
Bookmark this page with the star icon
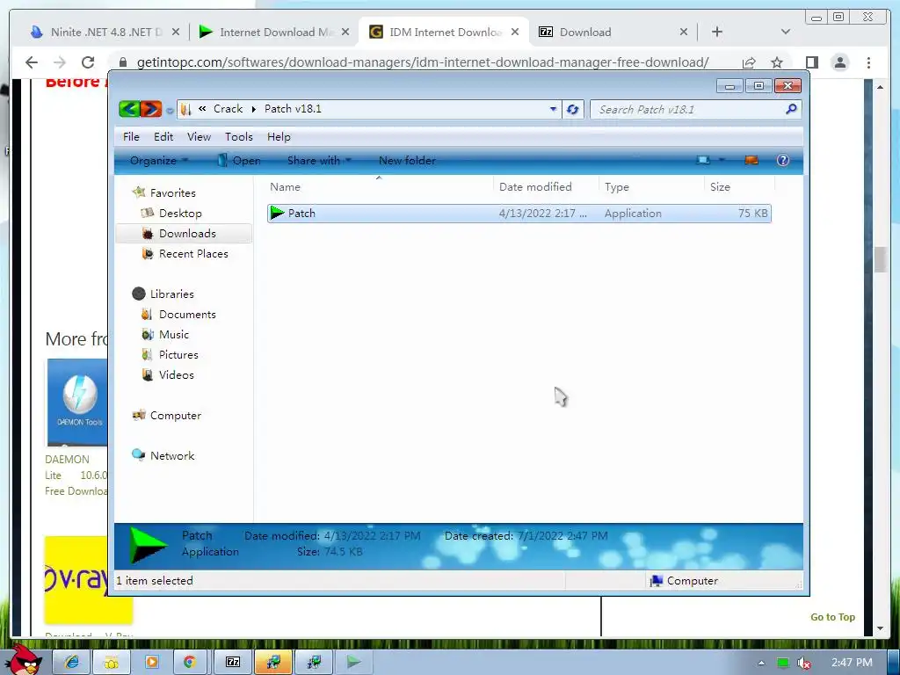coord(777,62)
